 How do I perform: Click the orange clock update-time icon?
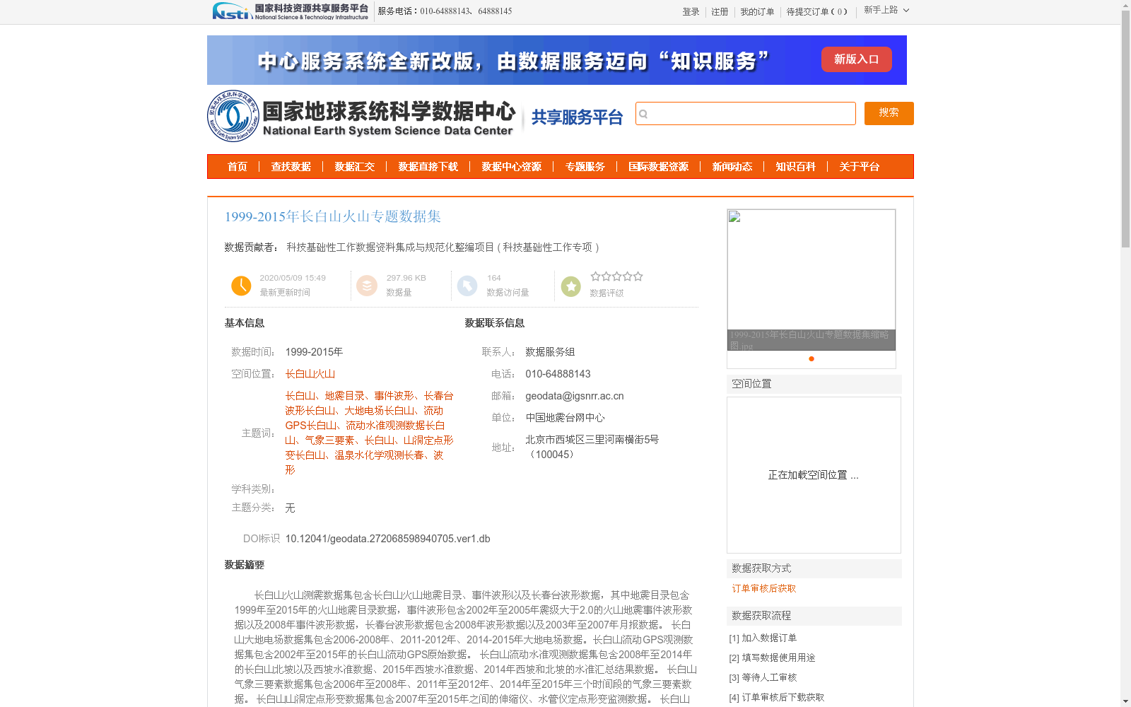click(x=241, y=286)
